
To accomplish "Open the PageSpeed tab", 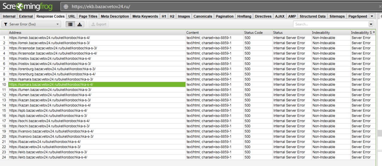I will point(358,16).
